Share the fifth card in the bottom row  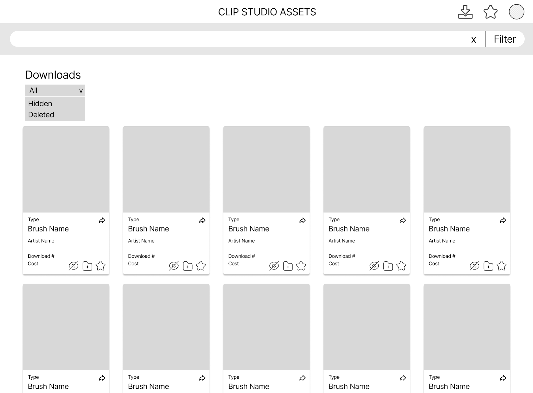[x=503, y=378]
